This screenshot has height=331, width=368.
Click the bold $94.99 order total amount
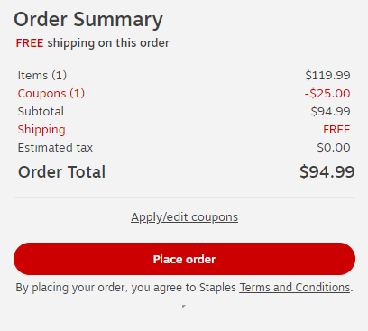(327, 172)
